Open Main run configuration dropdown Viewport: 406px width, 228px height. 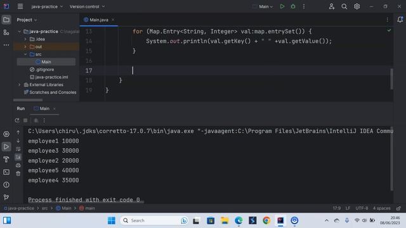coord(263,6)
